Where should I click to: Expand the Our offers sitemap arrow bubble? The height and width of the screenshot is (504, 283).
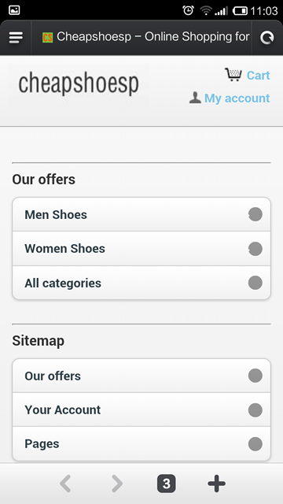pos(255,376)
